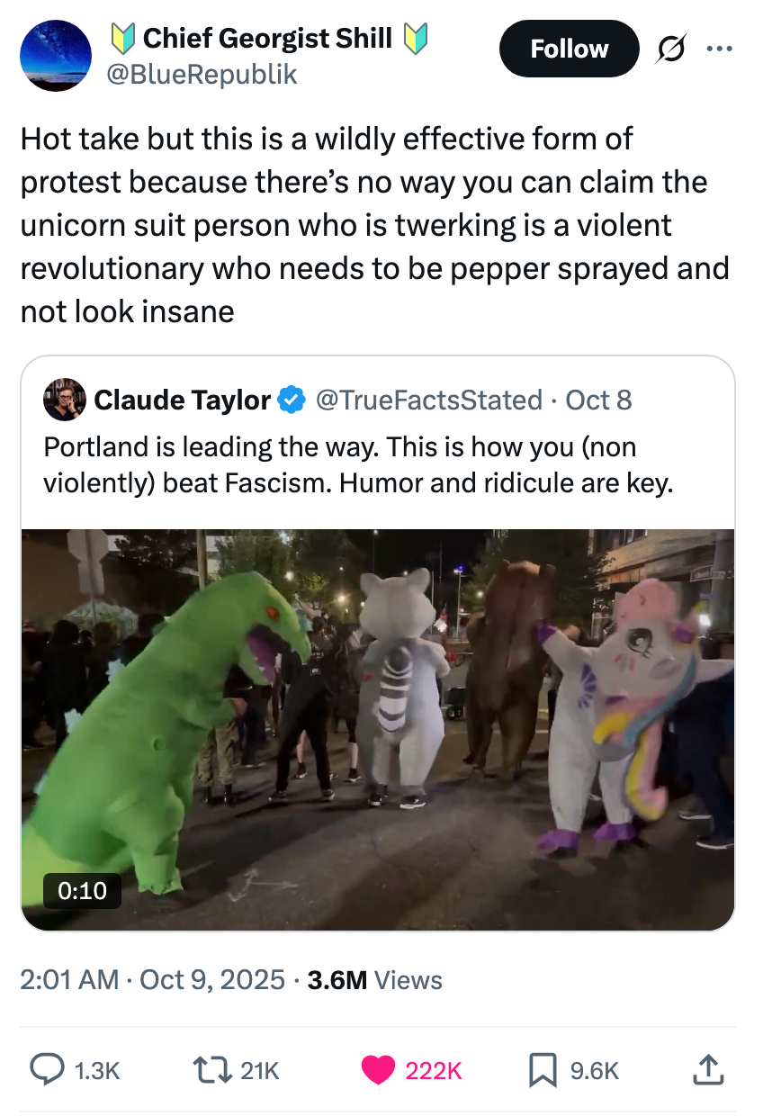Click the 0:10 video duration badge

point(82,890)
